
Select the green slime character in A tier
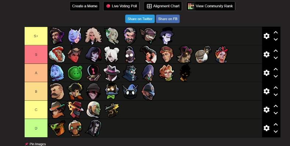pyautogui.click(x=75, y=73)
